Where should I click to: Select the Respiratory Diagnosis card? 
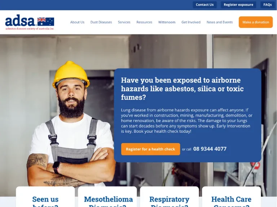(x=170, y=197)
